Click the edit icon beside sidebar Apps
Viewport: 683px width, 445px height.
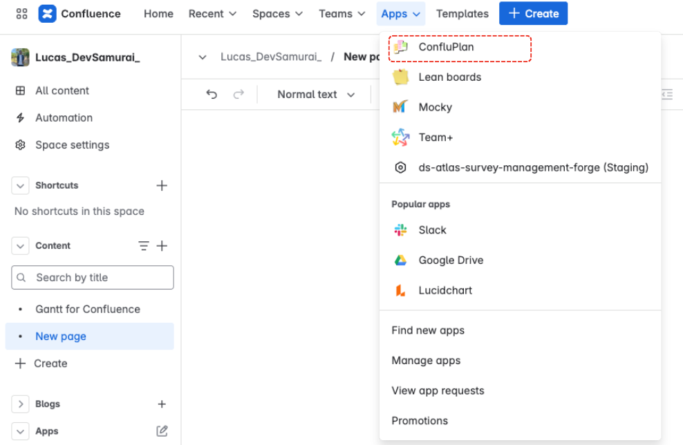[x=162, y=431]
